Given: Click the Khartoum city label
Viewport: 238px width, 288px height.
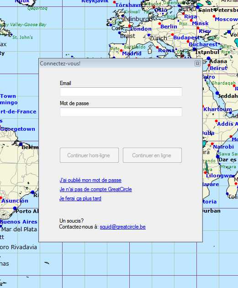Looking at the screenshot, I should coord(217,109).
